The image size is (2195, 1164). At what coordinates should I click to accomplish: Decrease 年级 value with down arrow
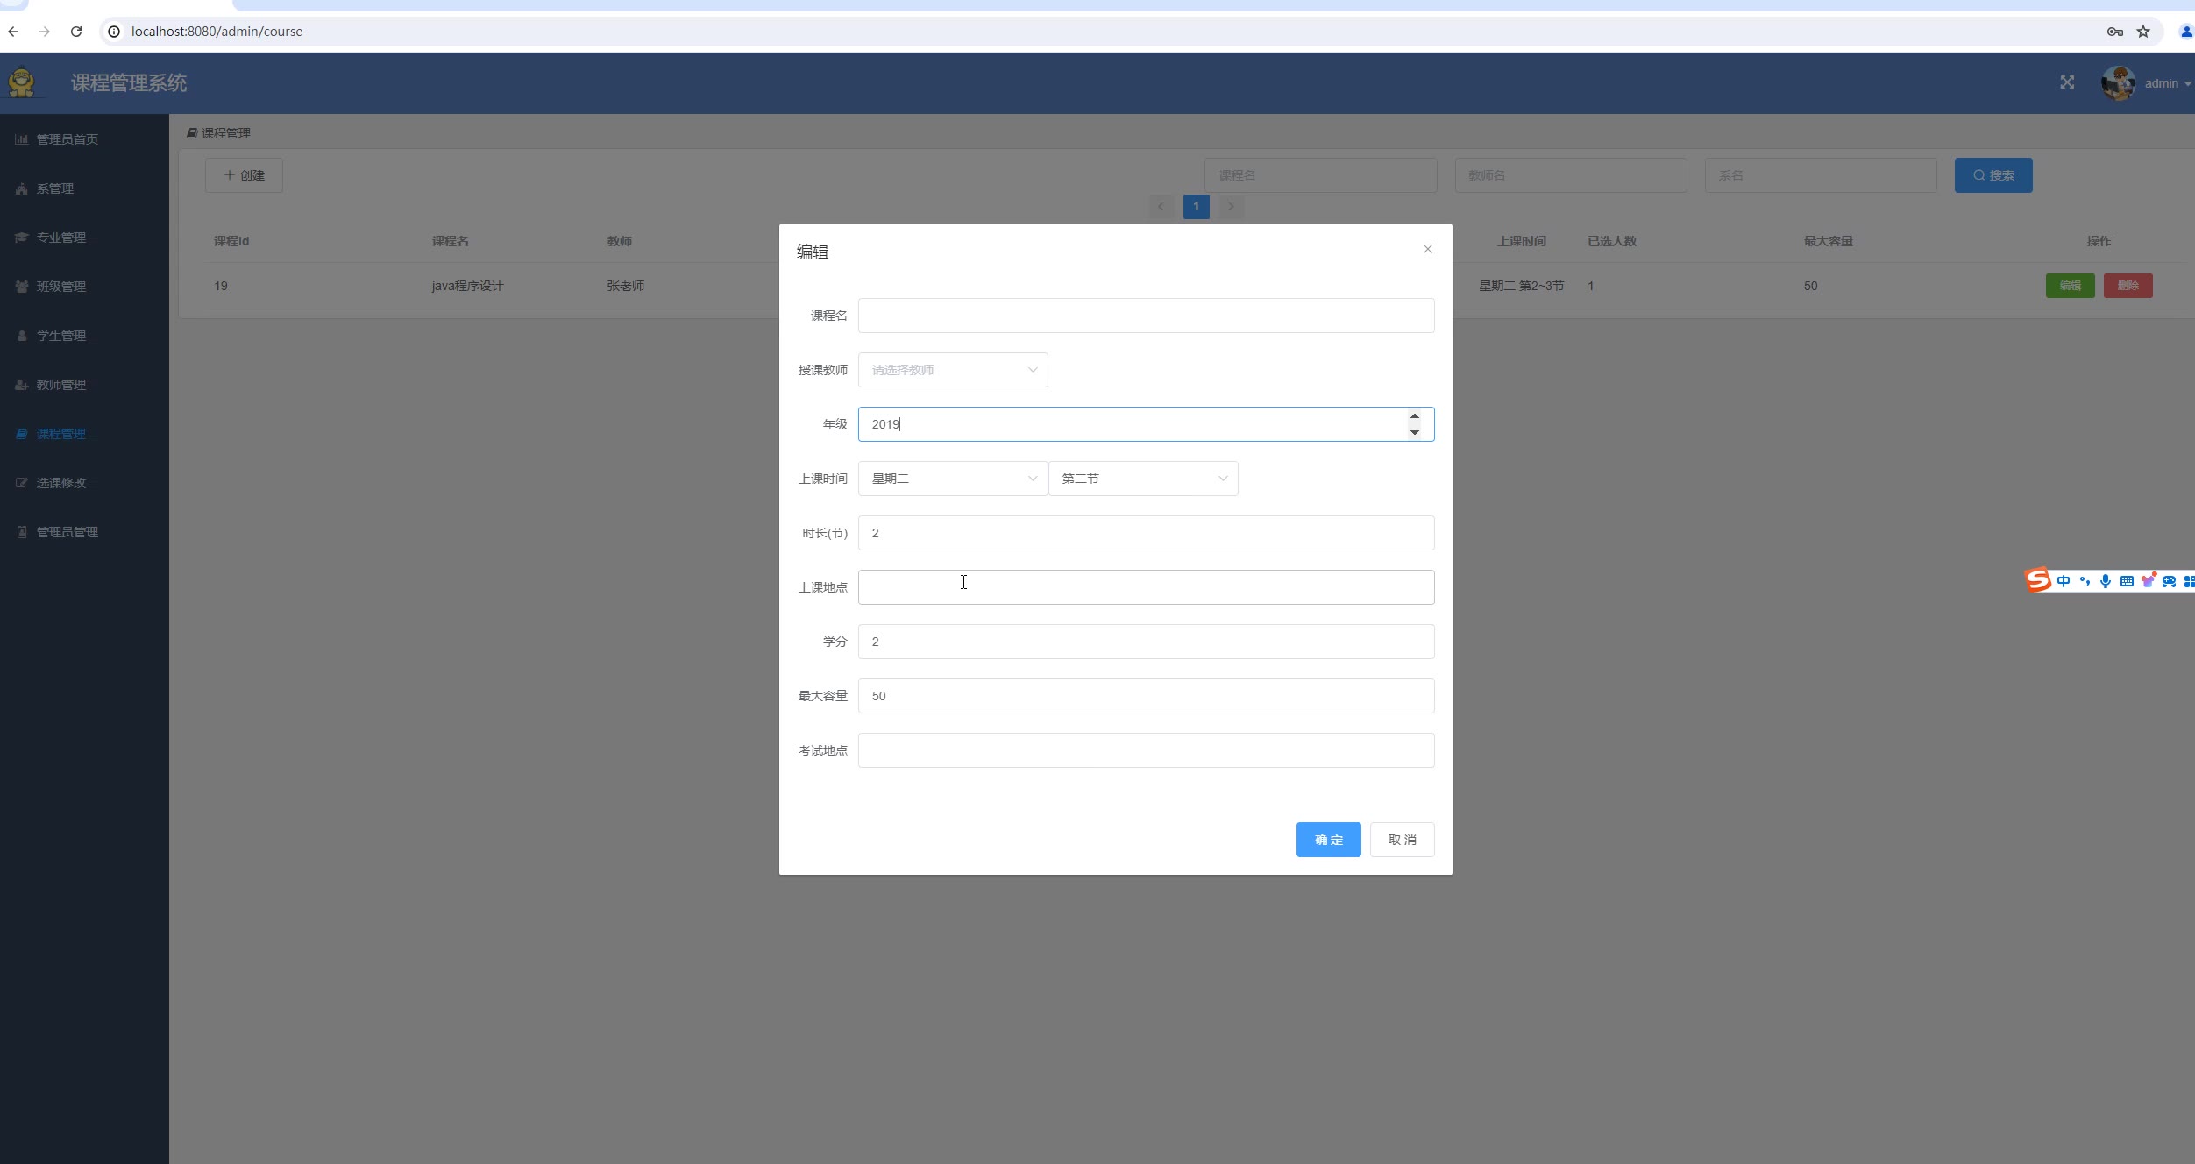[x=1414, y=432]
